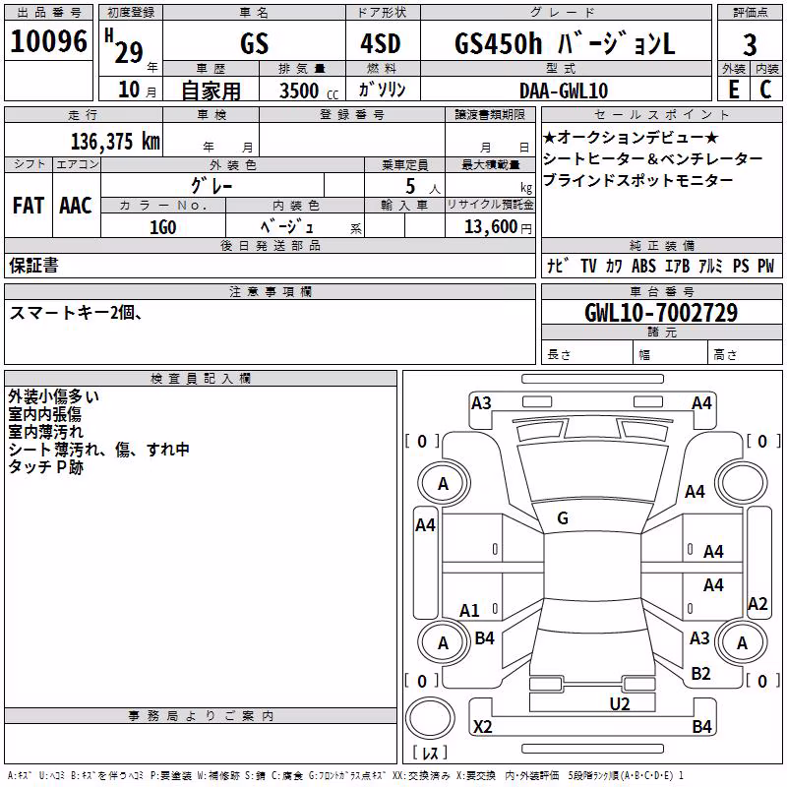Screen dimensions: 787x787
Task: Click the 譲渡書類期限 header label
Action: [x=490, y=114]
